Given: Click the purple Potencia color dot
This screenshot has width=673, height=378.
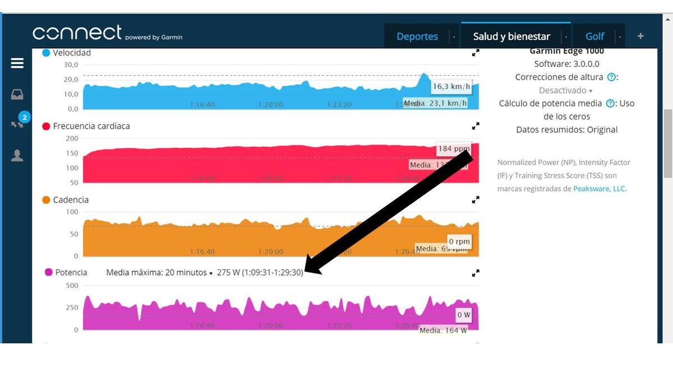Looking at the screenshot, I should [48, 272].
